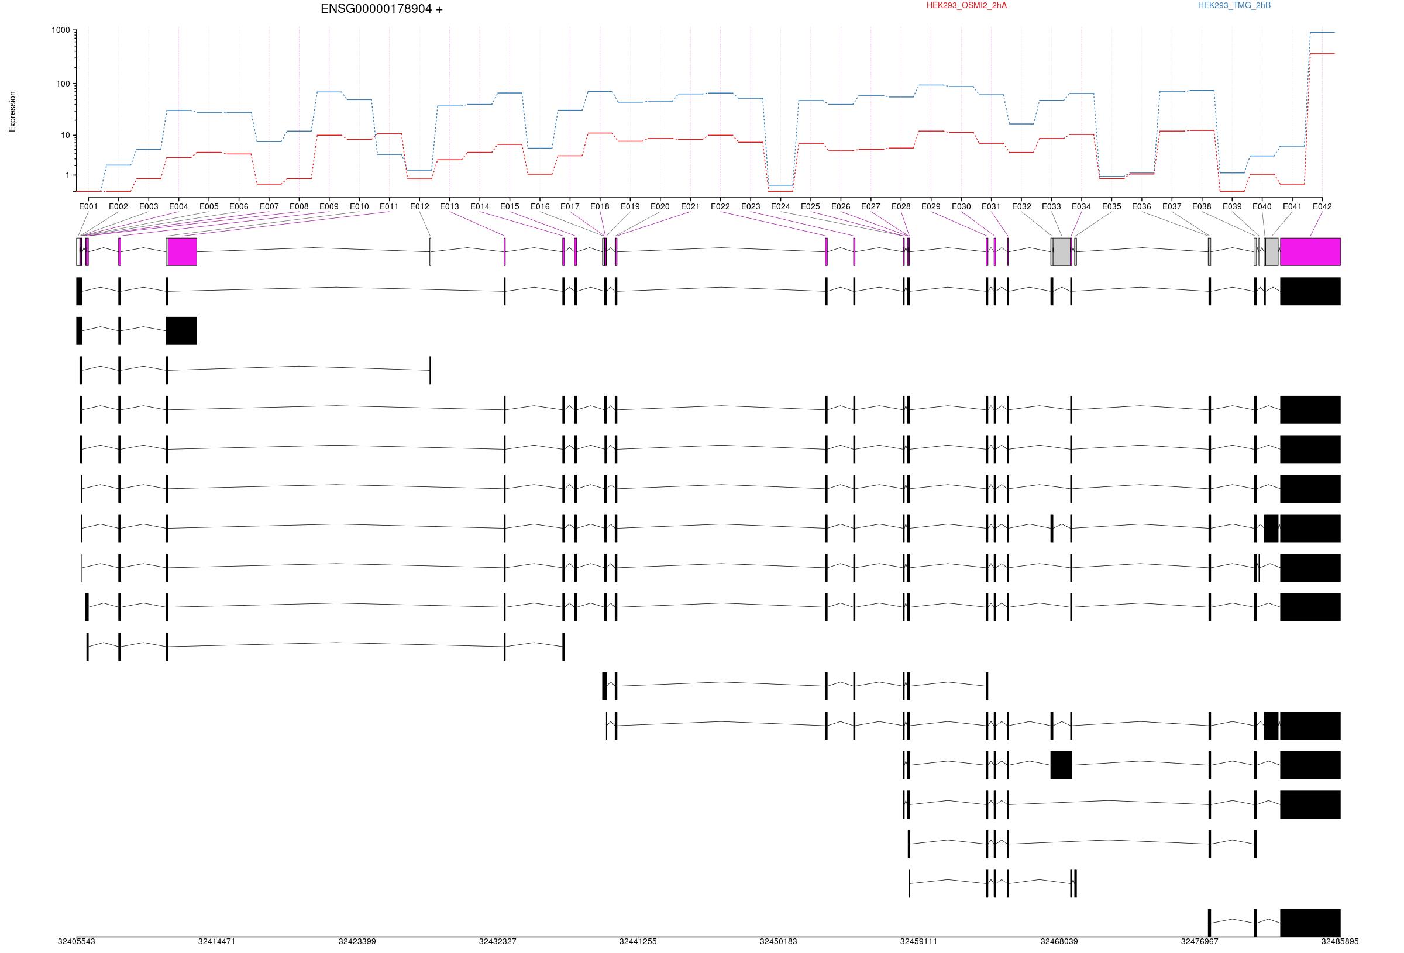Click exon label E039

(x=1232, y=206)
